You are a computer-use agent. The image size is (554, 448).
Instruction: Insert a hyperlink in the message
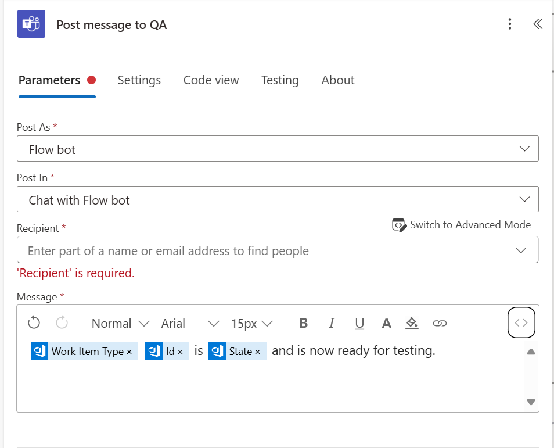click(x=440, y=323)
